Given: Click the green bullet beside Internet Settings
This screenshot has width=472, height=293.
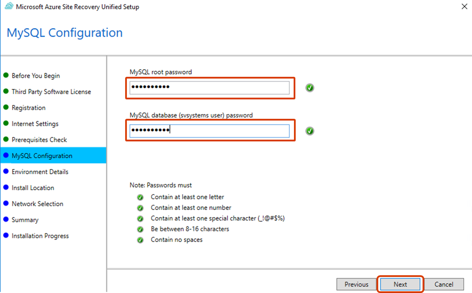Looking at the screenshot, I should [6, 123].
